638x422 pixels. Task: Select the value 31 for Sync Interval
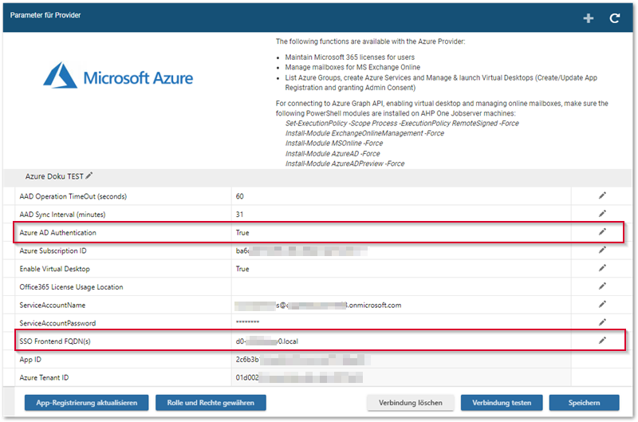pos(240,215)
